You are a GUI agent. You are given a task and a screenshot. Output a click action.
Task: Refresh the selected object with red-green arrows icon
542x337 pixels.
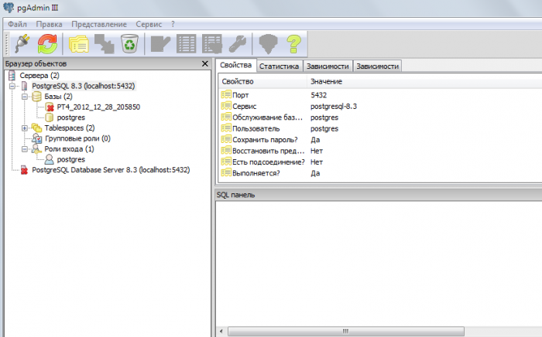47,44
